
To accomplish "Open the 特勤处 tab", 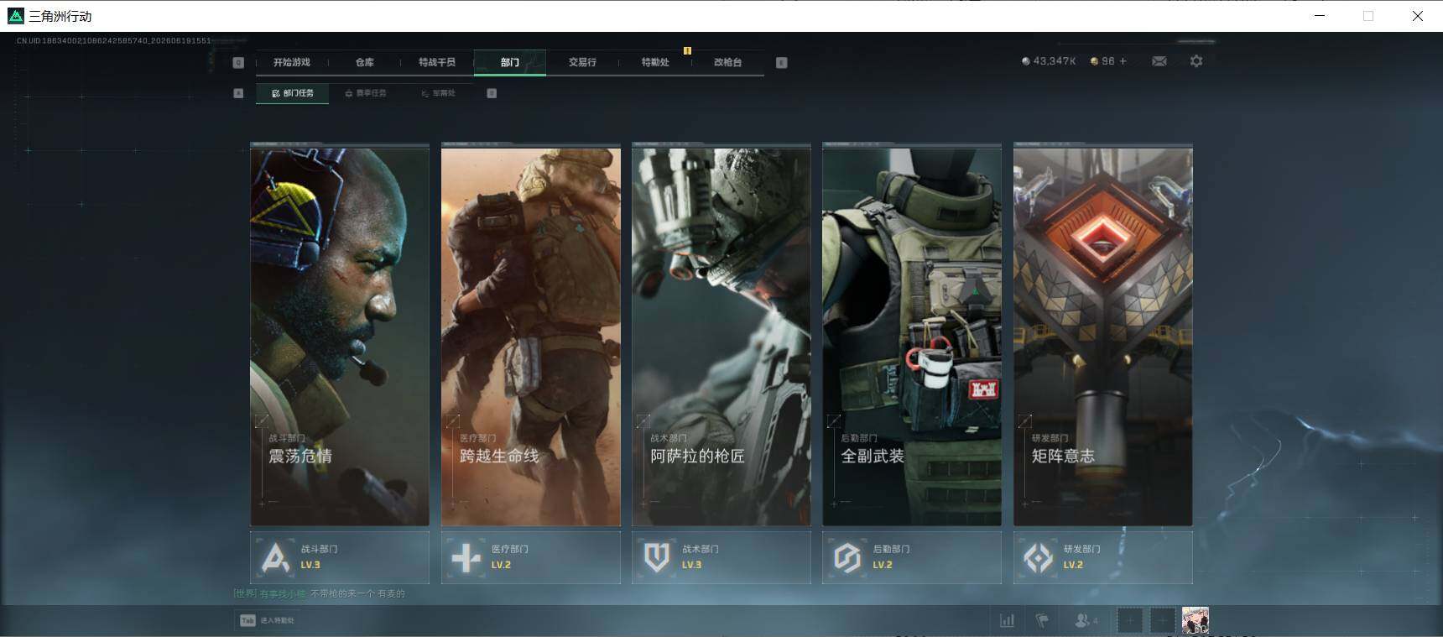I will coord(654,62).
